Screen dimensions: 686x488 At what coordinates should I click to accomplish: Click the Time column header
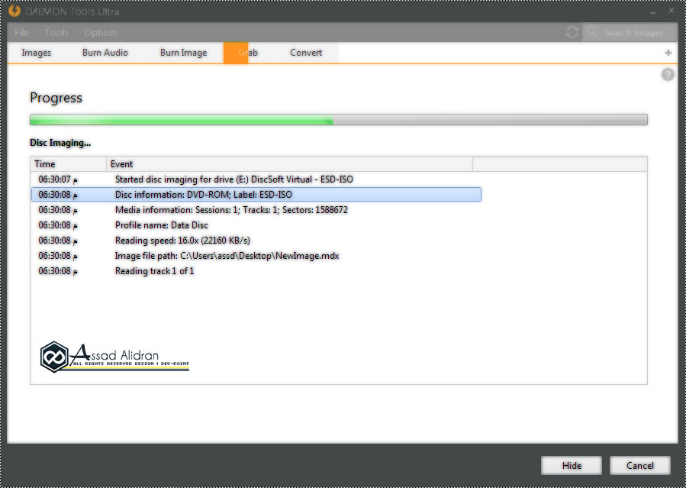click(x=68, y=164)
